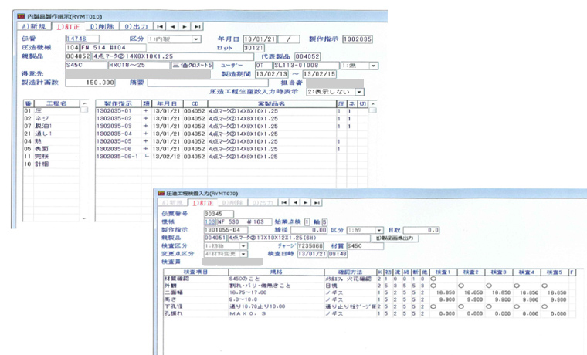Click next-record arrow in inspection input window
587x355 pixels.
(x=306, y=202)
